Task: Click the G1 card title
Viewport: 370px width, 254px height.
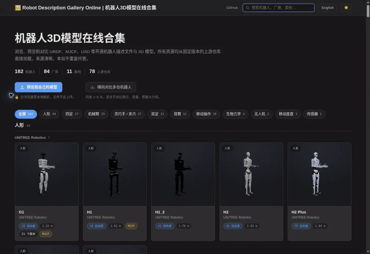Action: coord(21,212)
